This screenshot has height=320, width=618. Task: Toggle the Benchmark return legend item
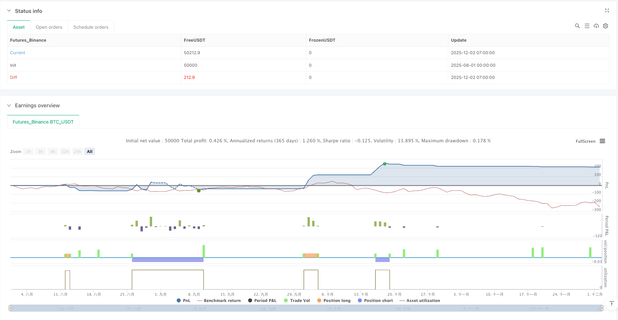pos(219,300)
